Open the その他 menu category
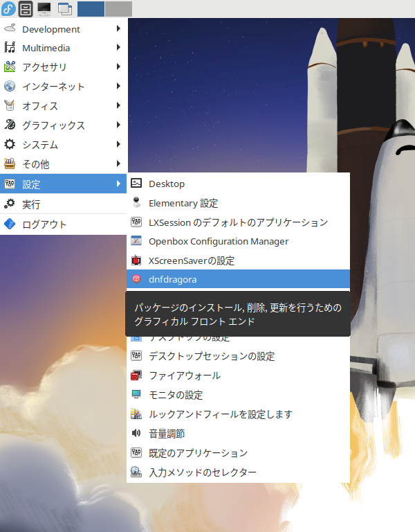415x532 pixels. [x=64, y=164]
